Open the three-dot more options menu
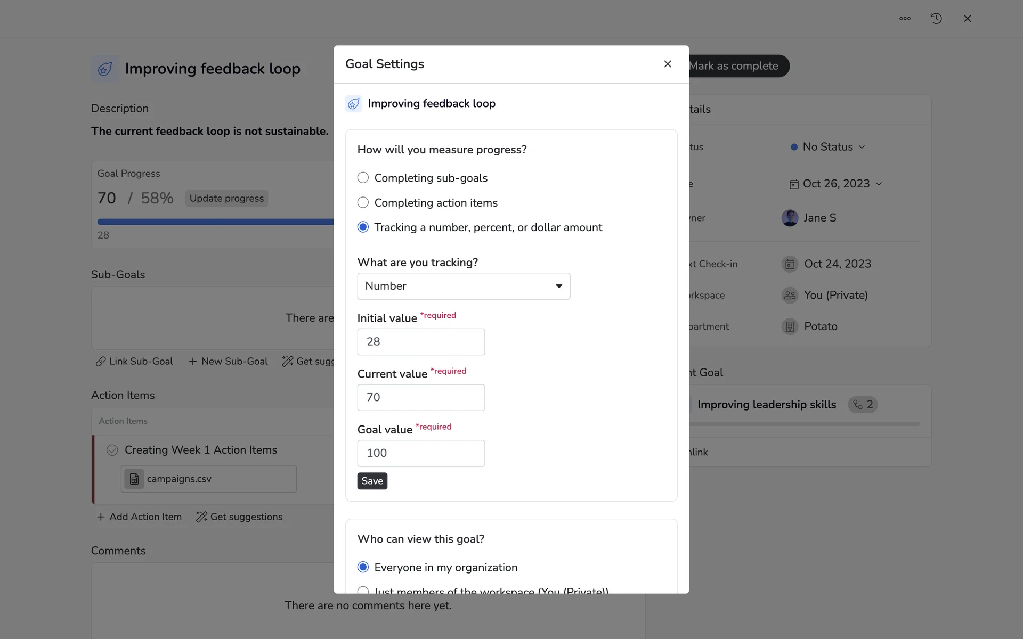Screen dimensions: 1023x639 [x=905, y=19]
